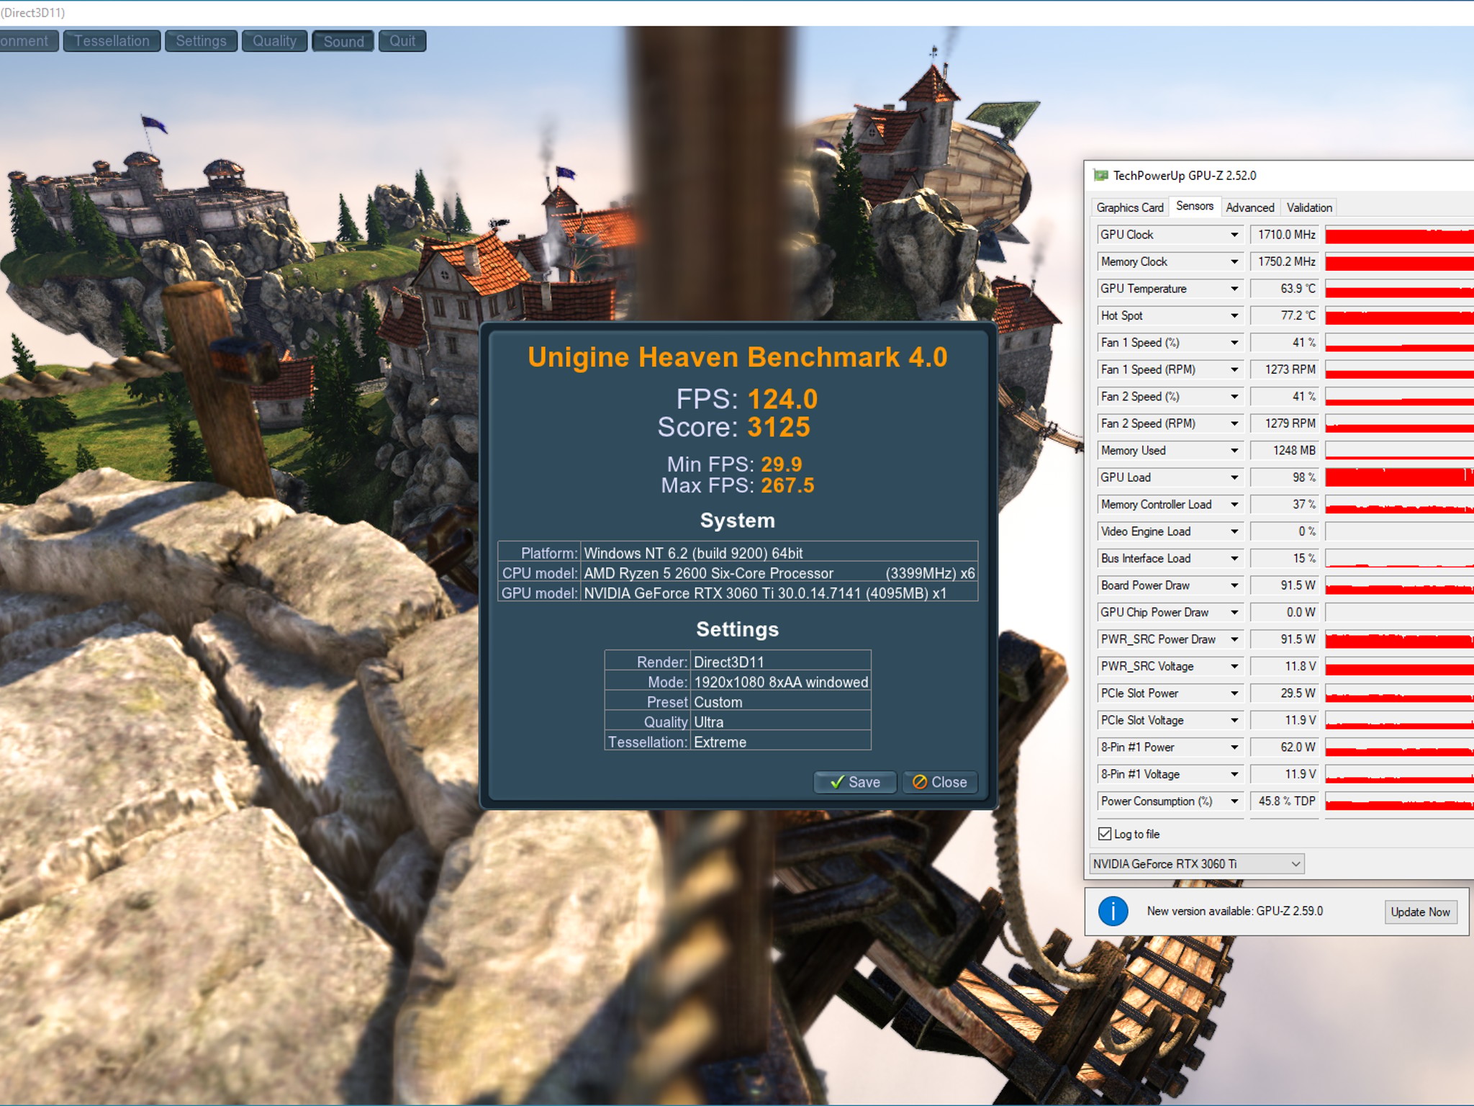Click the Memory Used 1248 MB value
The width and height of the screenshot is (1474, 1106).
1285,451
